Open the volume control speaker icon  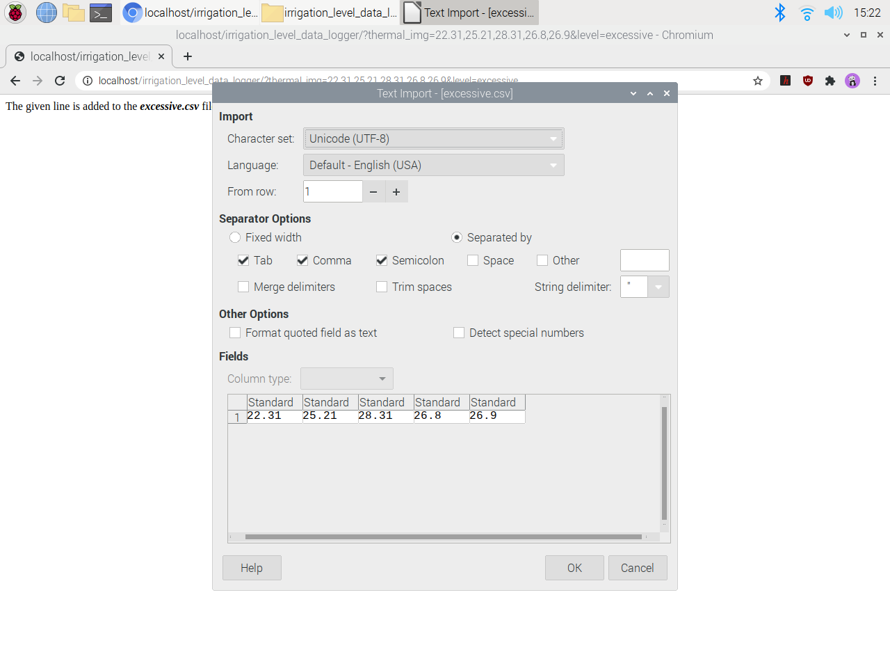pos(833,13)
